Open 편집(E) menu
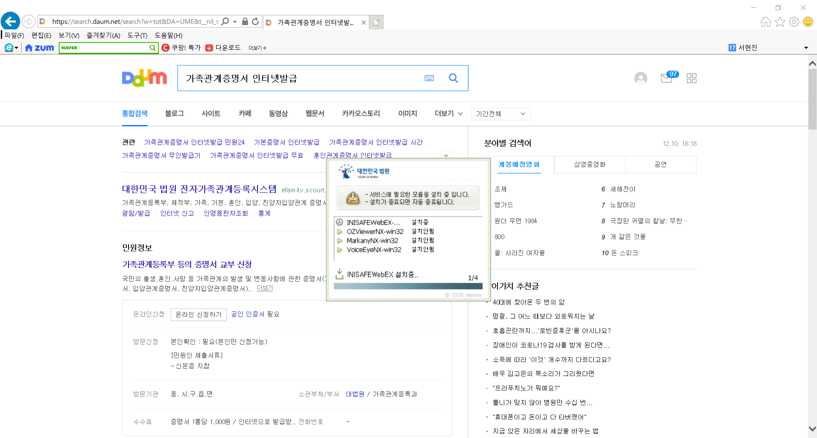The height and width of the screenshot is (438, 817). coord(41,35)
